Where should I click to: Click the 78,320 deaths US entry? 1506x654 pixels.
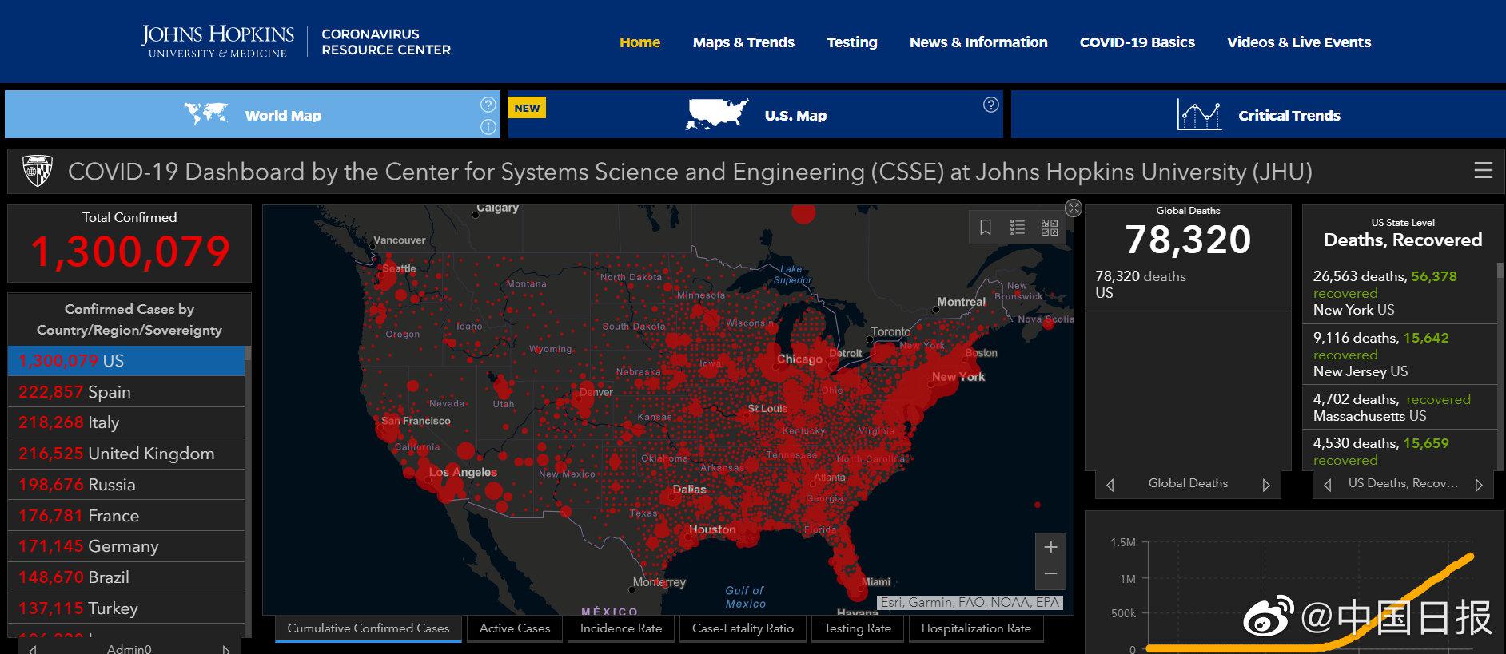pos(1188,284)
